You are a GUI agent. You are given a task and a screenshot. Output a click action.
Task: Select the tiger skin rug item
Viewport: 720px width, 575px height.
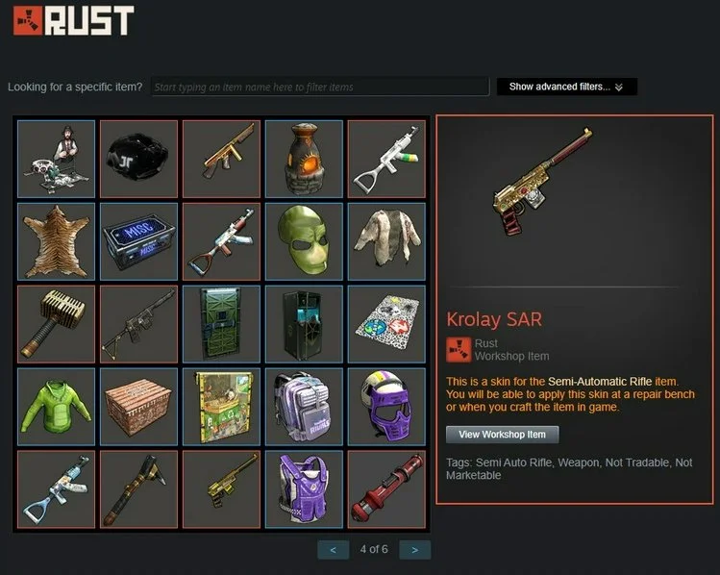coord(56,241)
